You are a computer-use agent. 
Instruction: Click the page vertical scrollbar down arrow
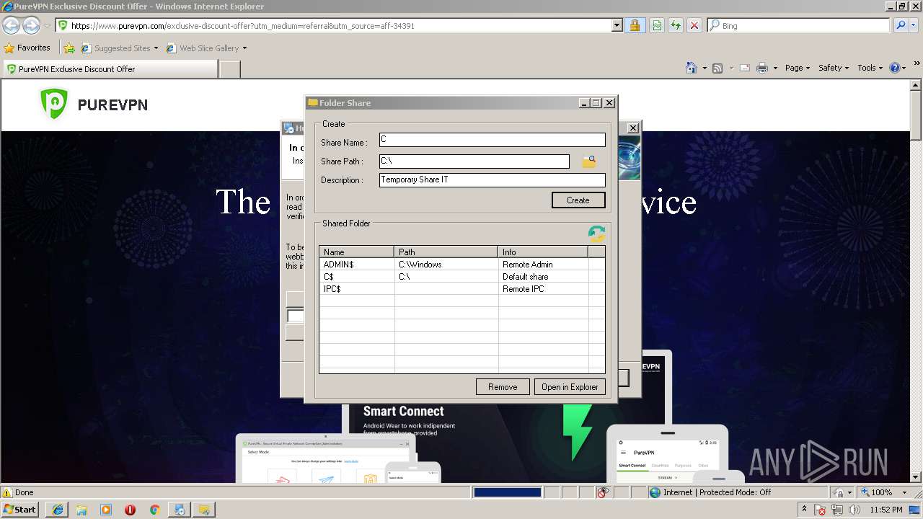click(x=917, y=476)
